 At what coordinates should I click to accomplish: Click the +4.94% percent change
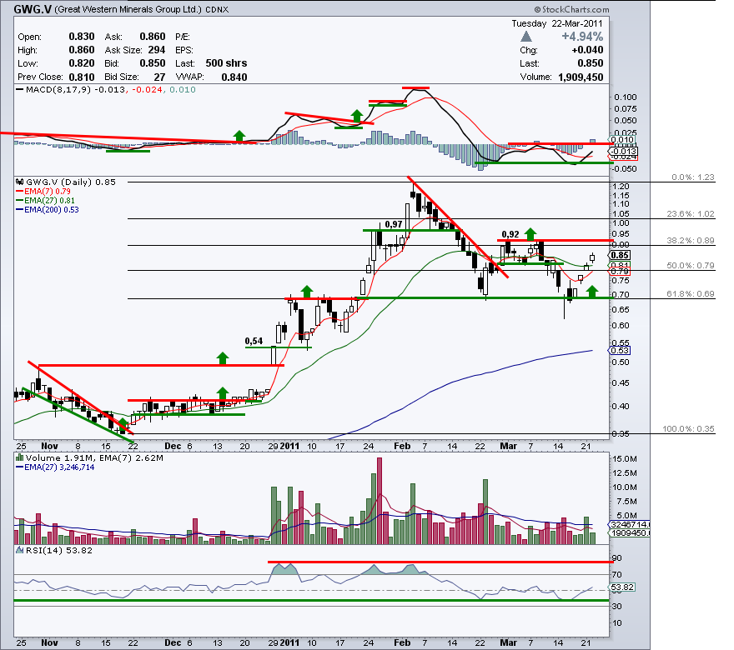pyautogui.click(x=582, y=37)
